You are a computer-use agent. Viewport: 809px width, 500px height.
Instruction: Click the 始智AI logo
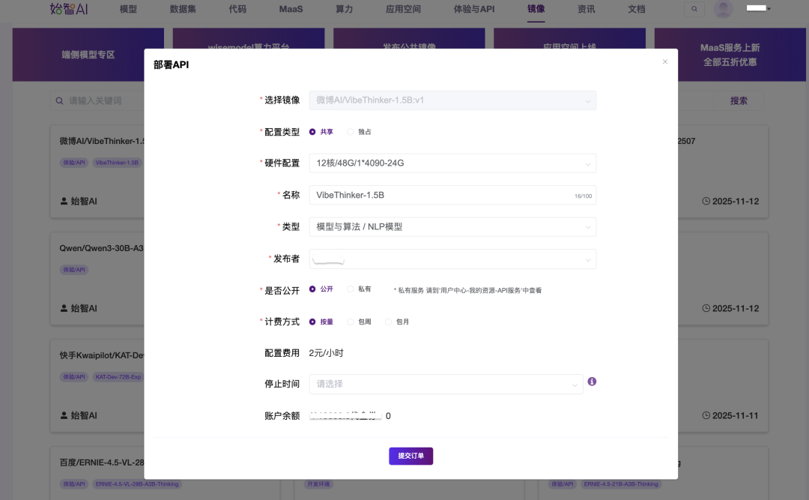click(69, 9)
